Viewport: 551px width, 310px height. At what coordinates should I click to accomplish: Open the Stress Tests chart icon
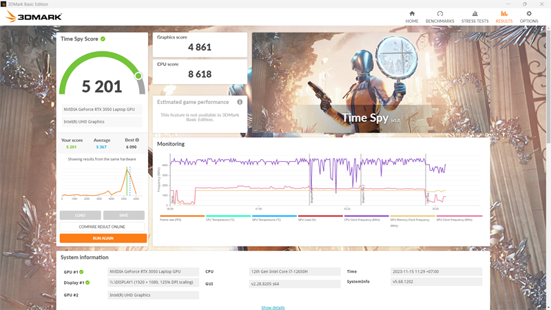[475, 14]
